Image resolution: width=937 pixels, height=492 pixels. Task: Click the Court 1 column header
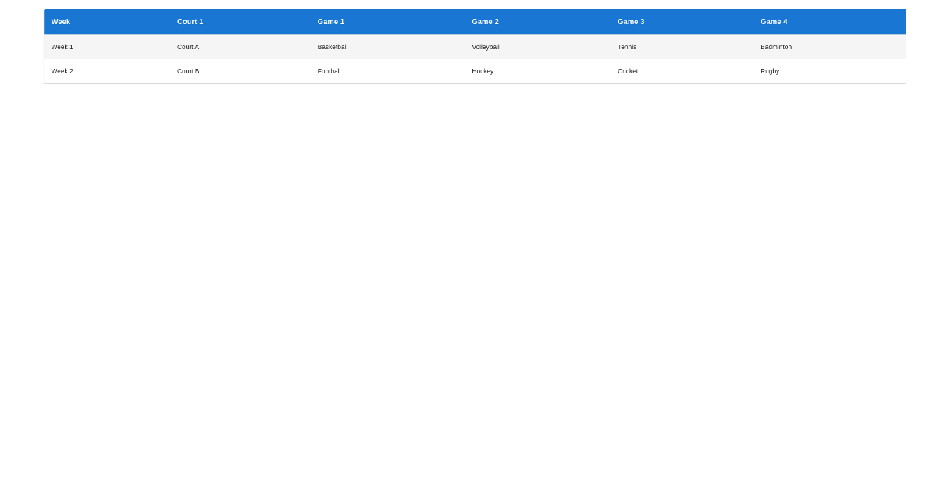pos(190,21)
